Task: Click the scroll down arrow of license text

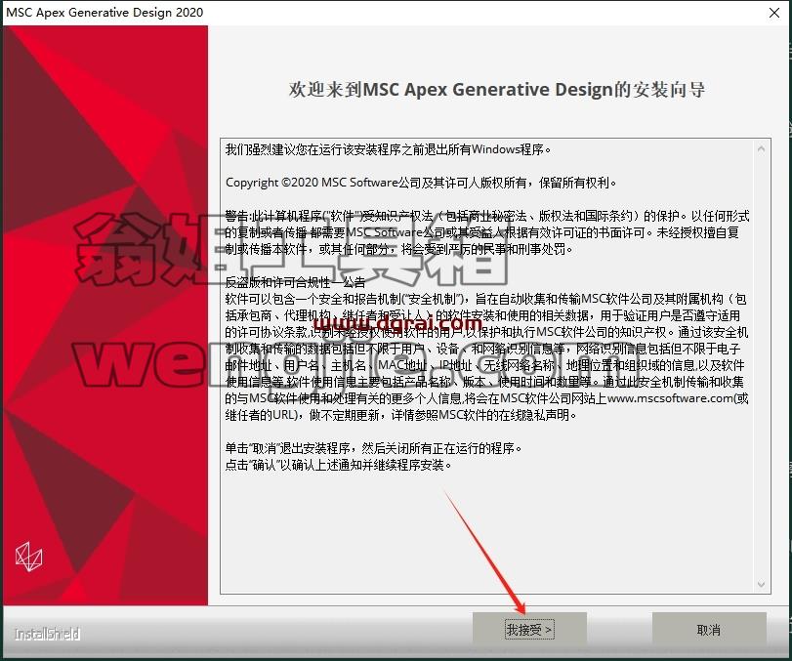Action: click(761, 584)
